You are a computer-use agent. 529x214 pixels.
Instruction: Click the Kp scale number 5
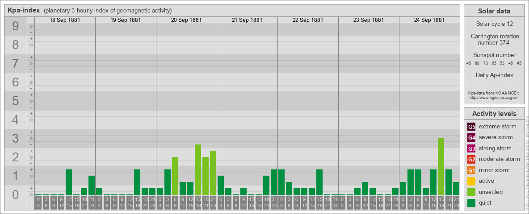tap(16, 101)
